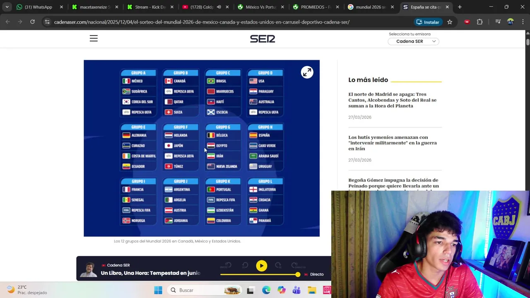Open the weather widget showing 23°C

(x=27, y=290)
